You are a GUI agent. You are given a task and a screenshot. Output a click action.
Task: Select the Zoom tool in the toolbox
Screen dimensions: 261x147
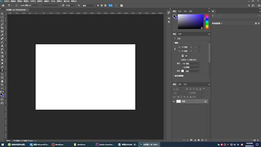2,85
